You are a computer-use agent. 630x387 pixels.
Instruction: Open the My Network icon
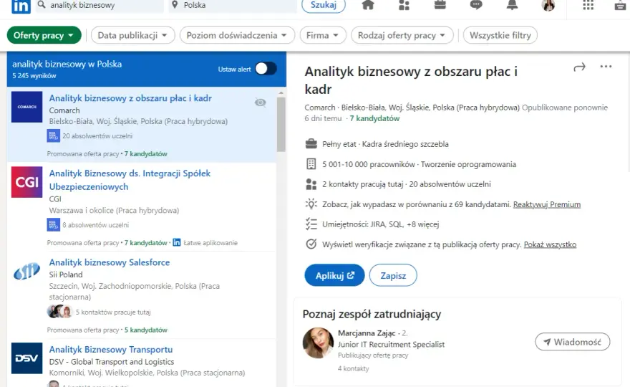(404, 5)
